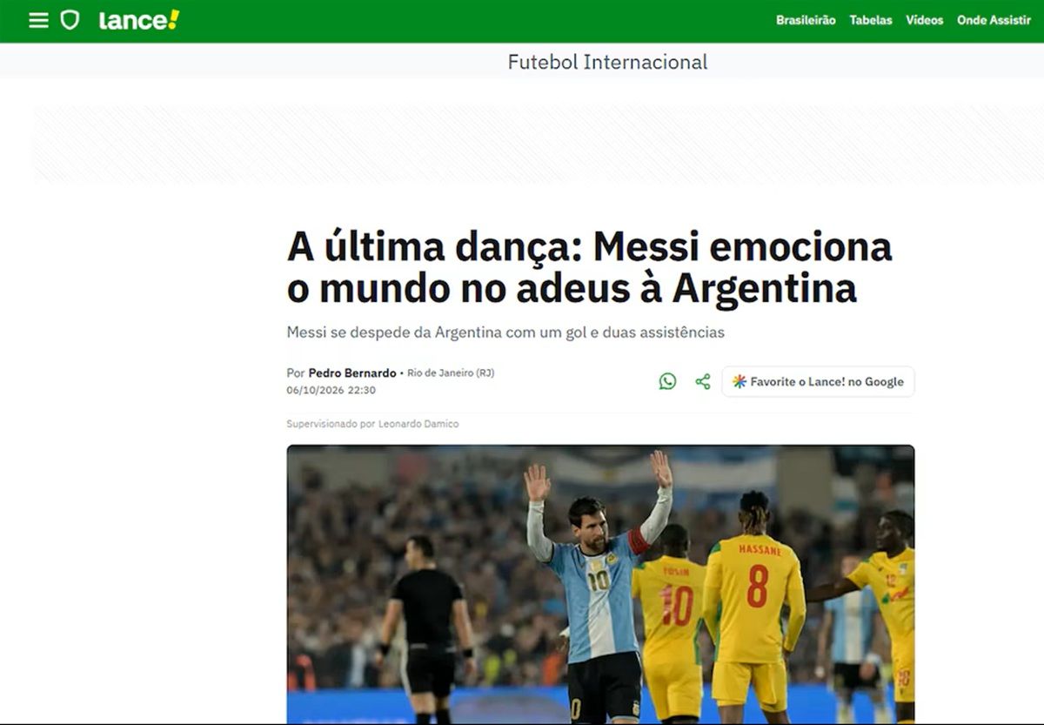Go to the Lance! logo homepage
This screenshot has width=1044, height=725.
[x=139, y=20]
